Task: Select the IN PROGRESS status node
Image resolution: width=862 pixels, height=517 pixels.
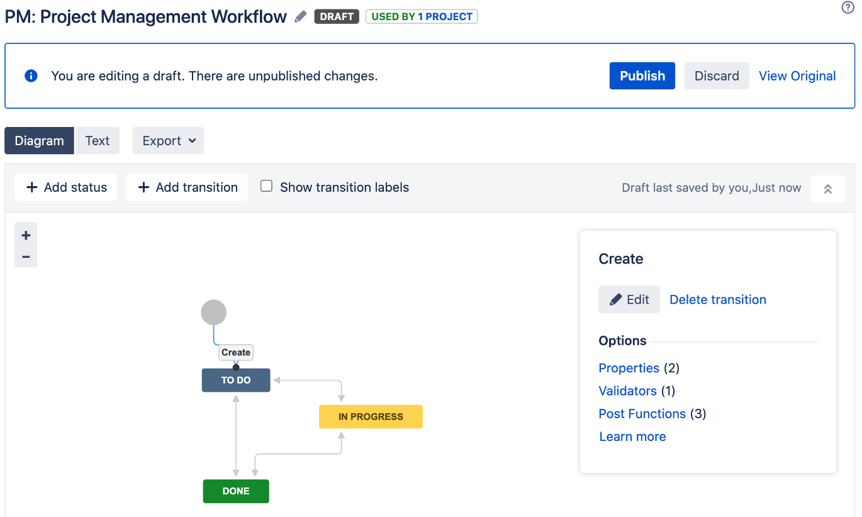Action: (x=371, y=416)
